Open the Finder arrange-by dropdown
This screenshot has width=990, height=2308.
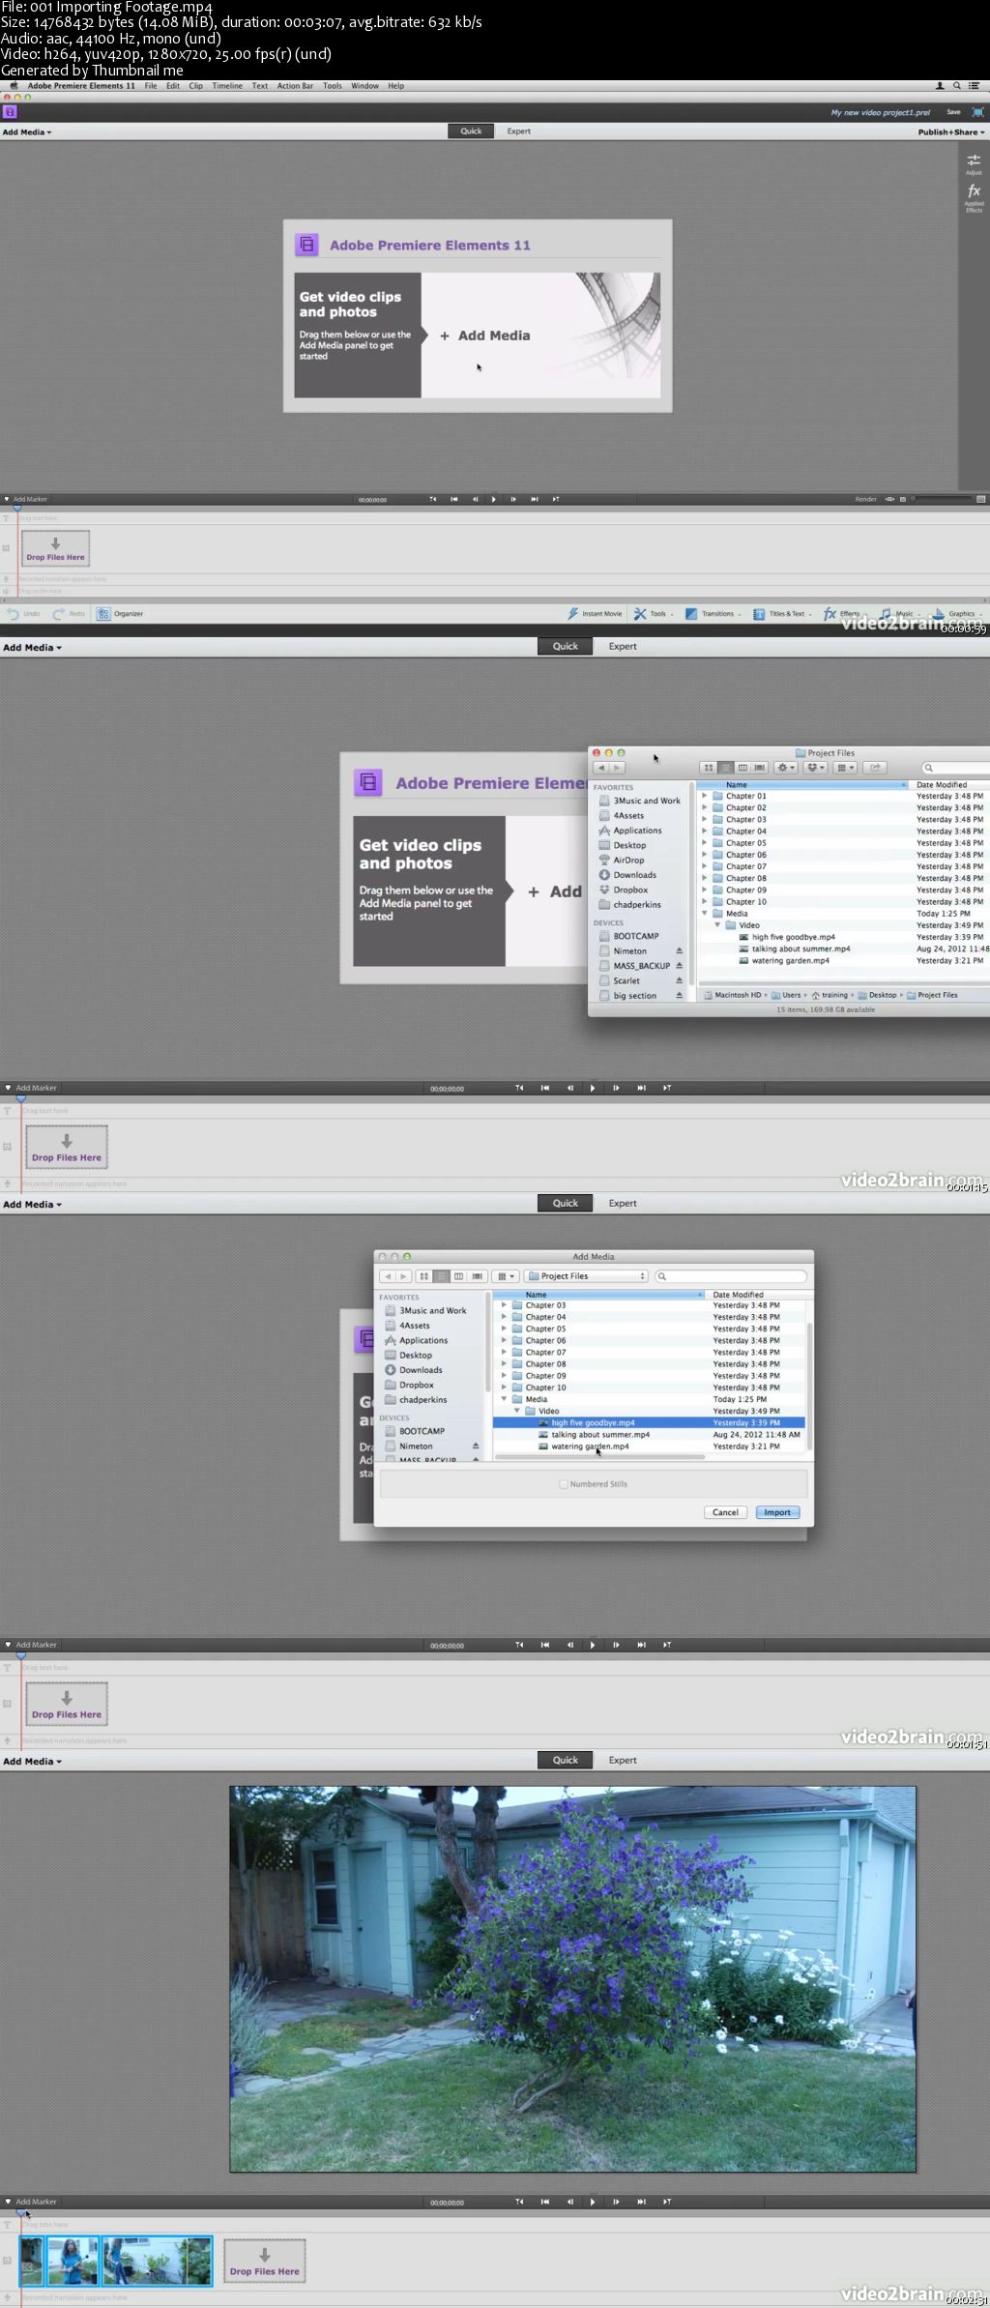click(846, 768)
